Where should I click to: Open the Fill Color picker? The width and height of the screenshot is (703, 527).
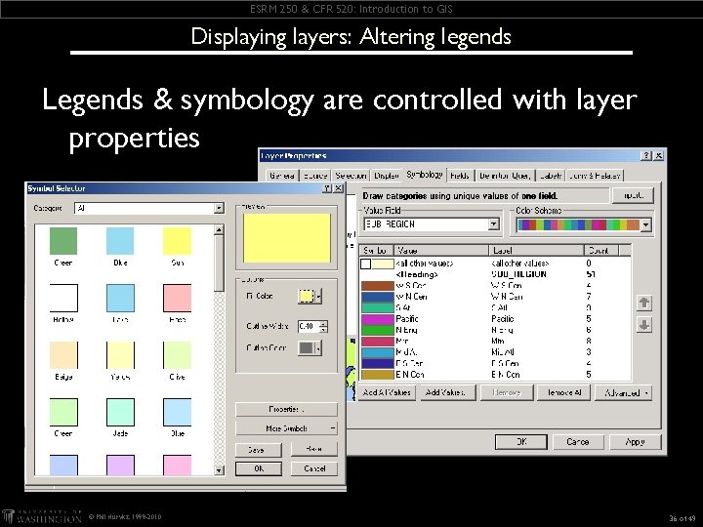click(x=310, y=297)
